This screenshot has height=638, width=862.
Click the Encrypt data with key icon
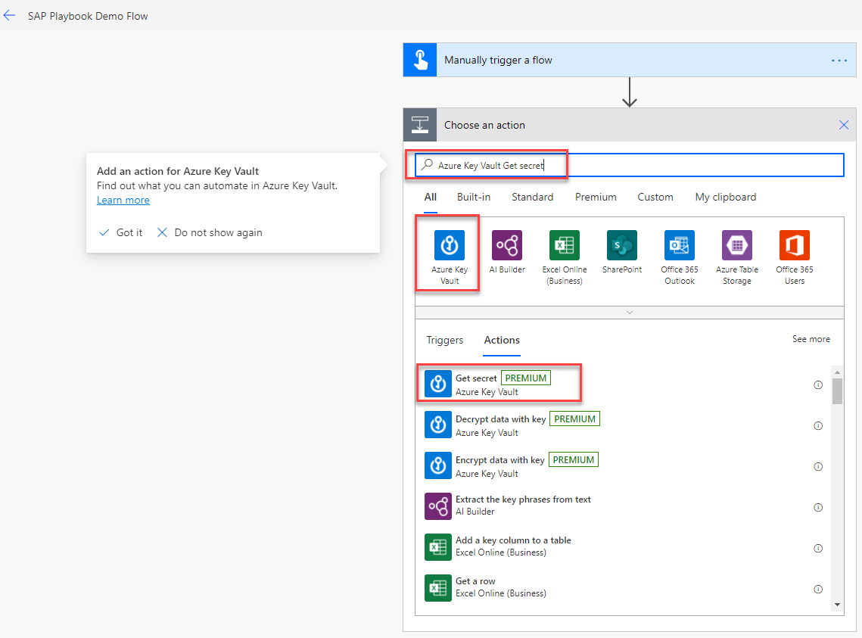pyautogui.click(x=438, y=465)
